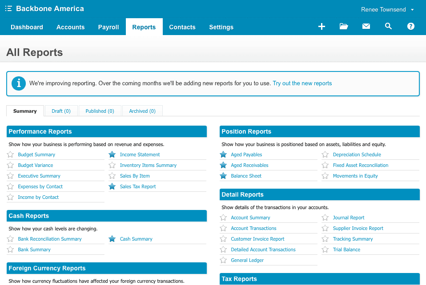Viewport: 426px width, 285px height.
Task: Star the Tracking Summary report
Action: pyautogui.click(x=325, y=239)
